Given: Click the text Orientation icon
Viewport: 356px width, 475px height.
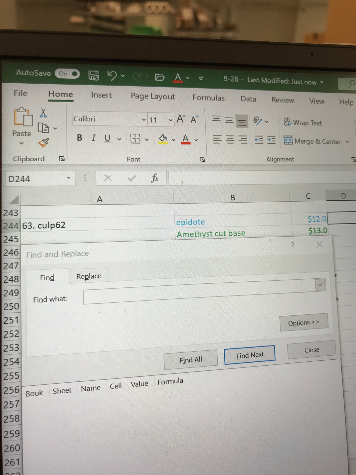Looking at the screenshot, I should [258, 121].
